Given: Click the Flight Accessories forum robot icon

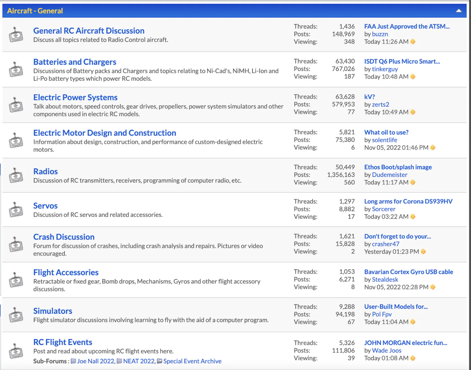Looking at the screenshot, I should coord(16,280).
